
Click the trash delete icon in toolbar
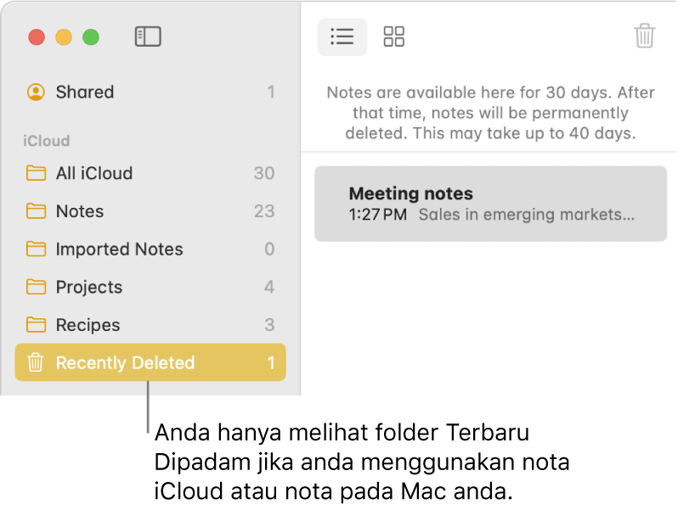644,36
